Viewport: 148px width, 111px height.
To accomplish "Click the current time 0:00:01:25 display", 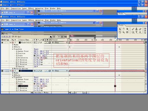I will (6, 37).
